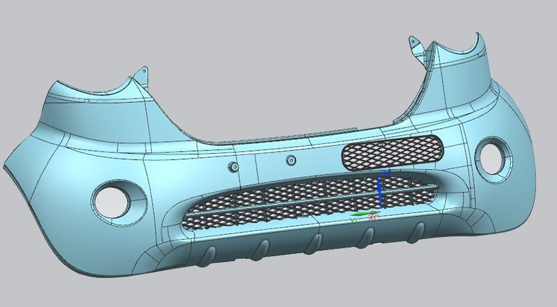
Task: Click the blue ZC axis label
Action: 387,172
